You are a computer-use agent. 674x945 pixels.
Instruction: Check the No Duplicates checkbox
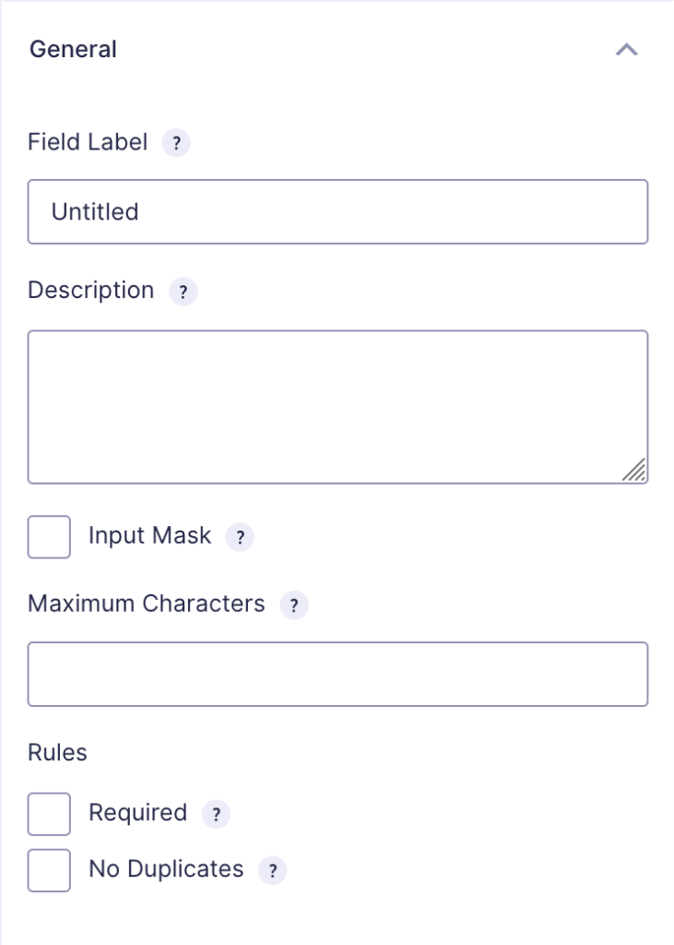coord(49,870)
